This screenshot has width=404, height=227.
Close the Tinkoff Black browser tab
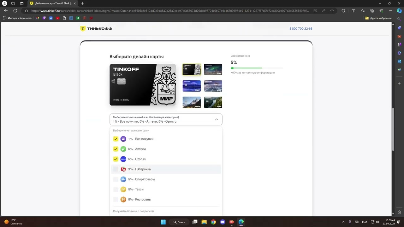[x=74, y=3]
